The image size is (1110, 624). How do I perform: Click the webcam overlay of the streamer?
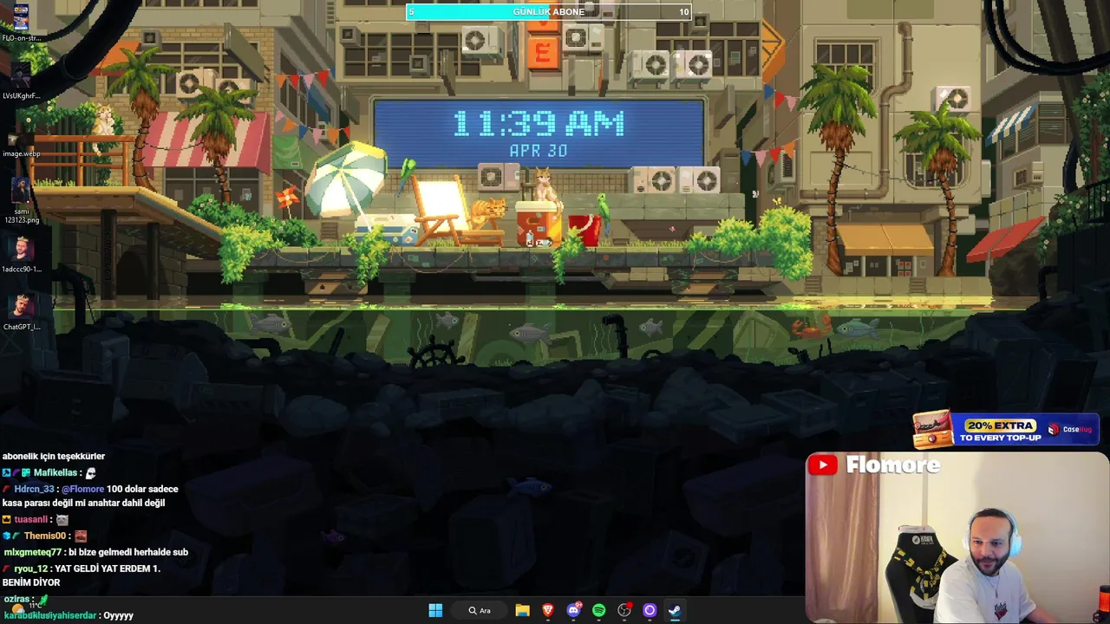coord(957,537)
